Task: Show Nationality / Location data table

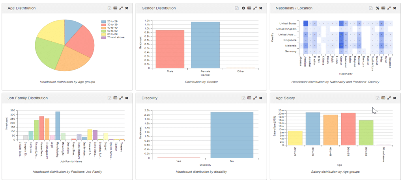Action: click(x=383, y=8)
